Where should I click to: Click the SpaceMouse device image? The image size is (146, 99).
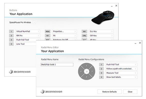point(103,17)
